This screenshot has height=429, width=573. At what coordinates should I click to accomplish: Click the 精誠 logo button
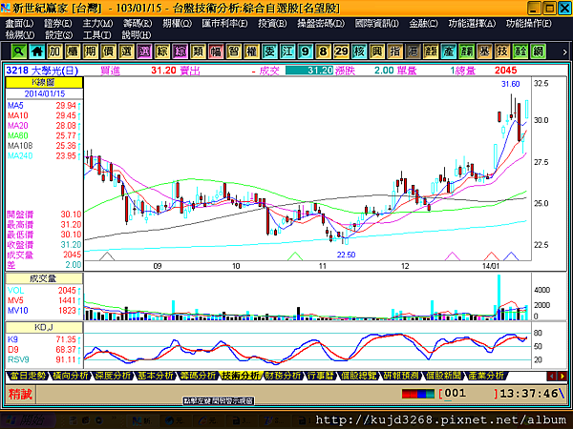[x=20, y=395]
